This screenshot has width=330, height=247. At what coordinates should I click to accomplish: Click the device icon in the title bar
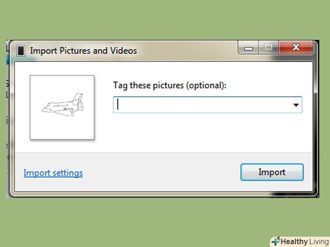click(20, 51)
